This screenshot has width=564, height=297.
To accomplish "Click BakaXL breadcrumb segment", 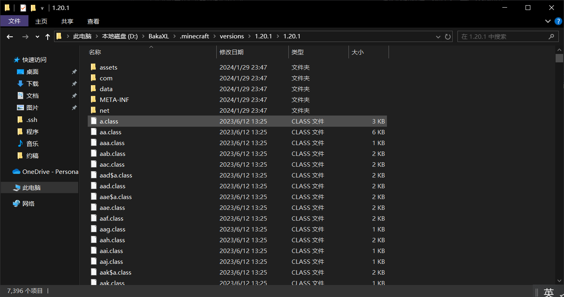I will pyautogui.click(x=159, y=36).
